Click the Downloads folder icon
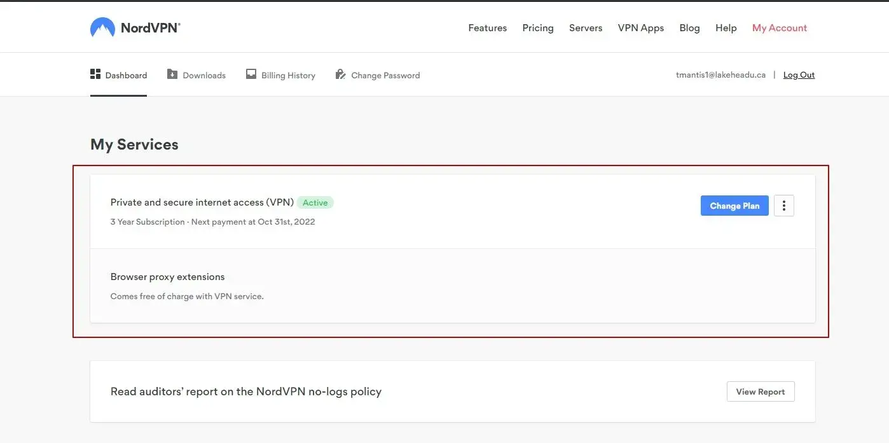The height and width of the screenshot is (443, 889). [x=172, y=74]
